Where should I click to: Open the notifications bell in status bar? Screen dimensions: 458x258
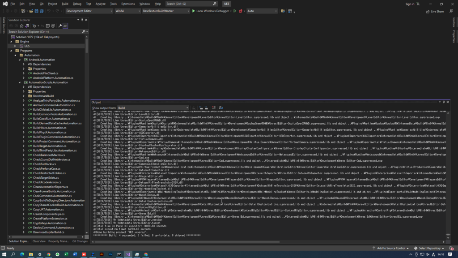(451, 248)
